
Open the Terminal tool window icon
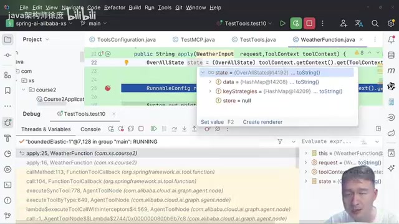[7, 185]
